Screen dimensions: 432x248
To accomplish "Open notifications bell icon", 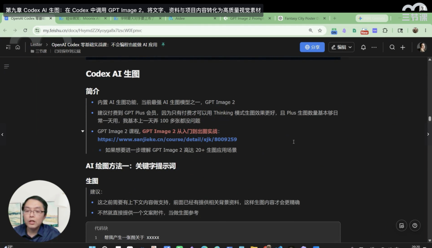I will (363, 47).
